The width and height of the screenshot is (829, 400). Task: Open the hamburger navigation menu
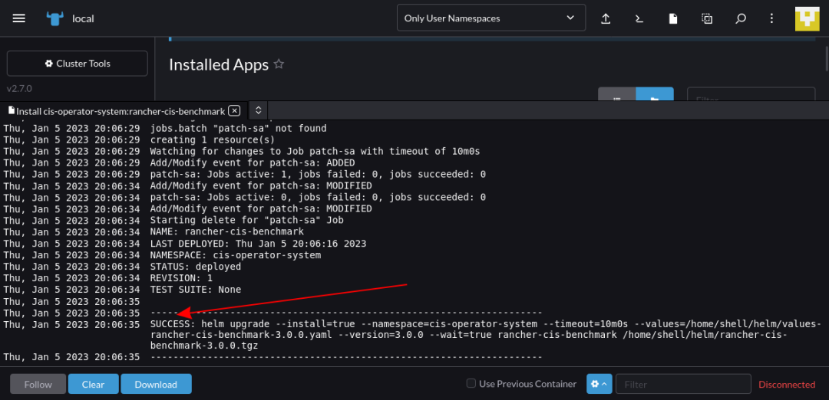click(19, 18)
